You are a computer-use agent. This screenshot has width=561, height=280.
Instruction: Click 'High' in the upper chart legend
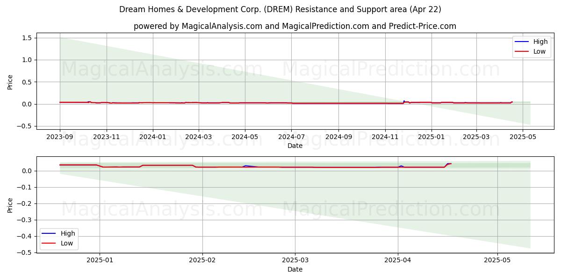click(540, 42)
